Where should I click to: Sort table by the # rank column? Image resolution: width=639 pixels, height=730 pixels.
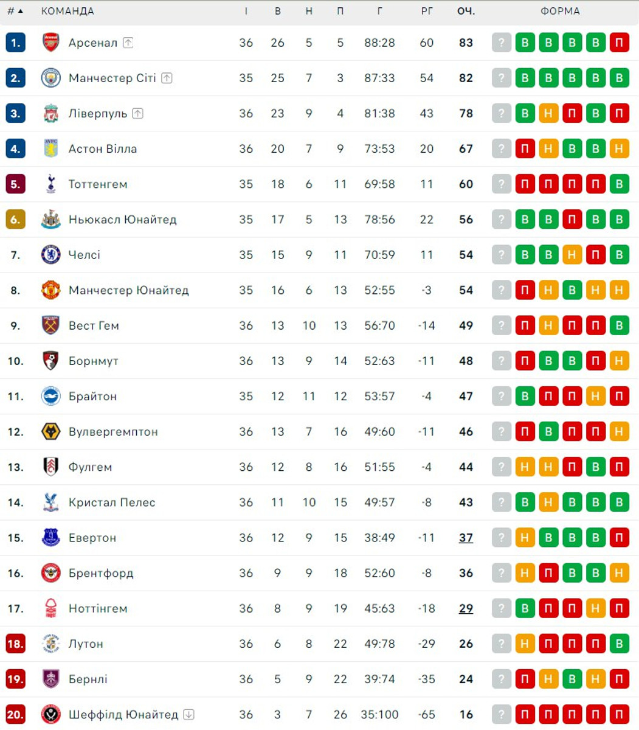(15, 11)
